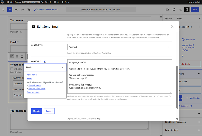
Task: Open the document overview list view
Action: point(29,10)
